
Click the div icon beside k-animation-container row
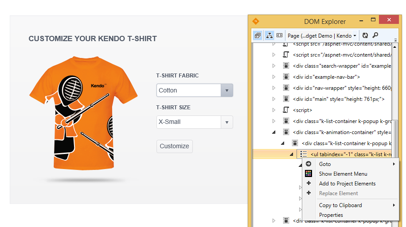point(286,132)
